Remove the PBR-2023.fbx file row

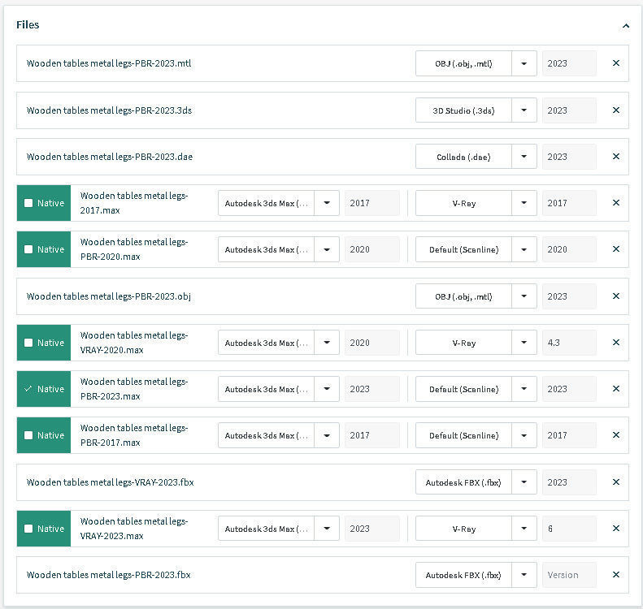615,575
